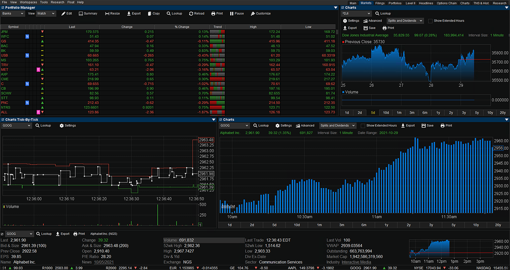The image size is (510, 270).
Task: Open the Watch view dropdown
Action: [46, 14]
